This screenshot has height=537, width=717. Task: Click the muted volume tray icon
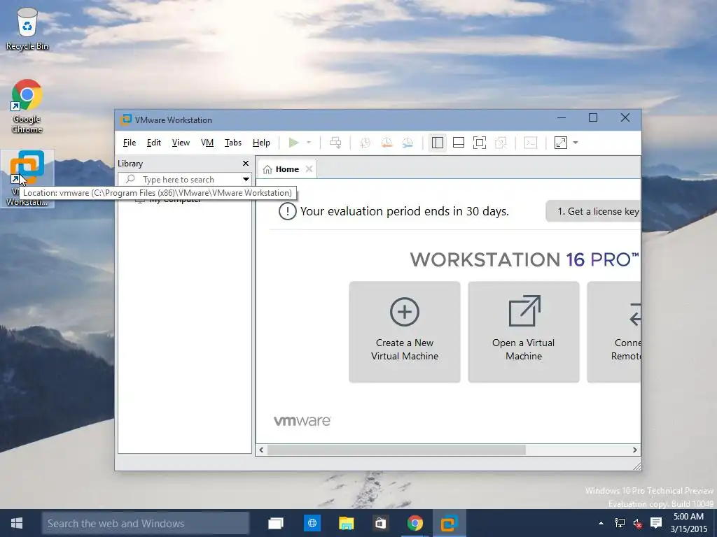[637, 523]
